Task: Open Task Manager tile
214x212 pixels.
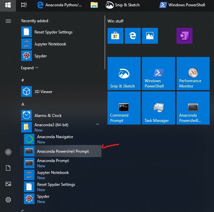Action: 159,108
